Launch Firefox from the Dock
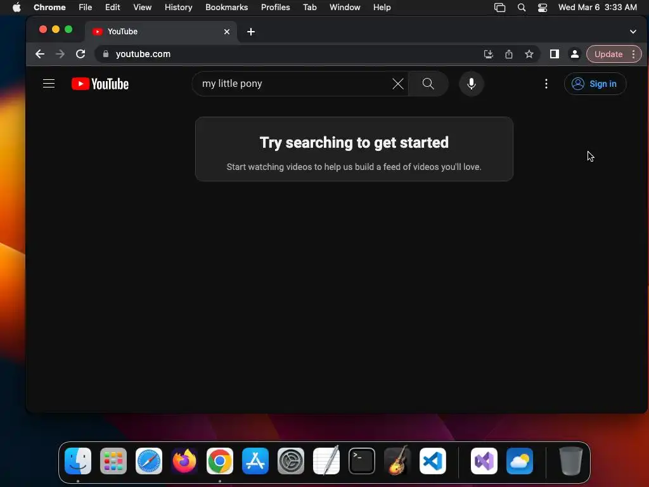 [184, 461]
